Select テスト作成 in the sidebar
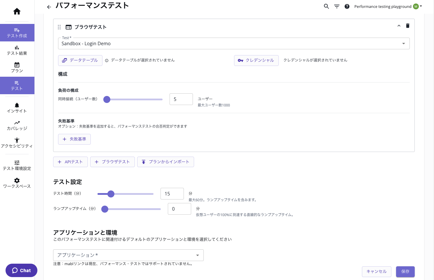This screenshot has height=280, width=434. [17, 33]
